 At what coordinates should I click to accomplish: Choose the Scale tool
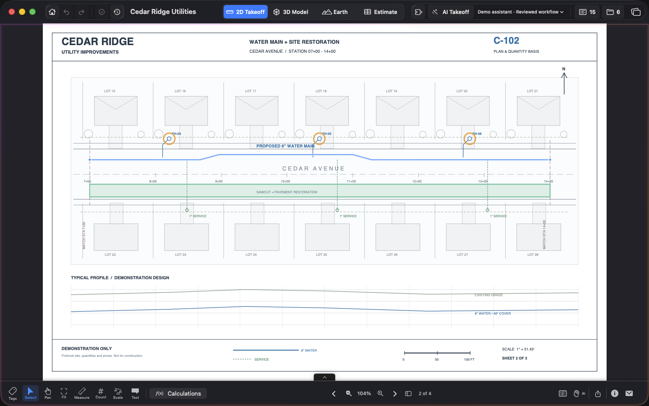click(118, 393)
